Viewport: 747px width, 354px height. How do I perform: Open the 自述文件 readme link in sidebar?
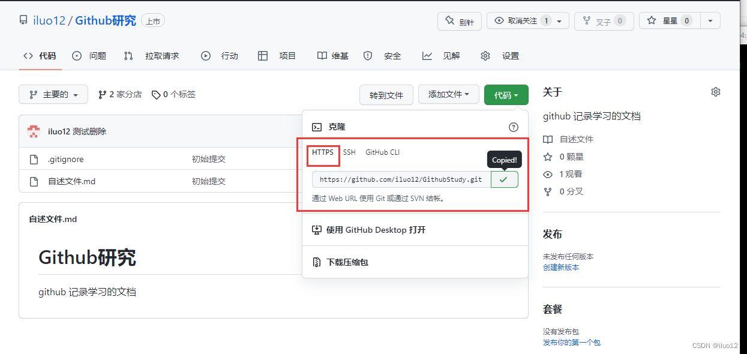click(568, 139)
